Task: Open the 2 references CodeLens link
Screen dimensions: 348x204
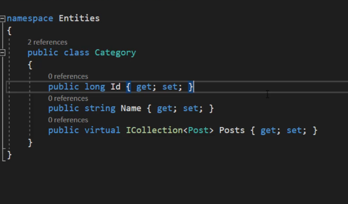Action: [x=47, y=42]
